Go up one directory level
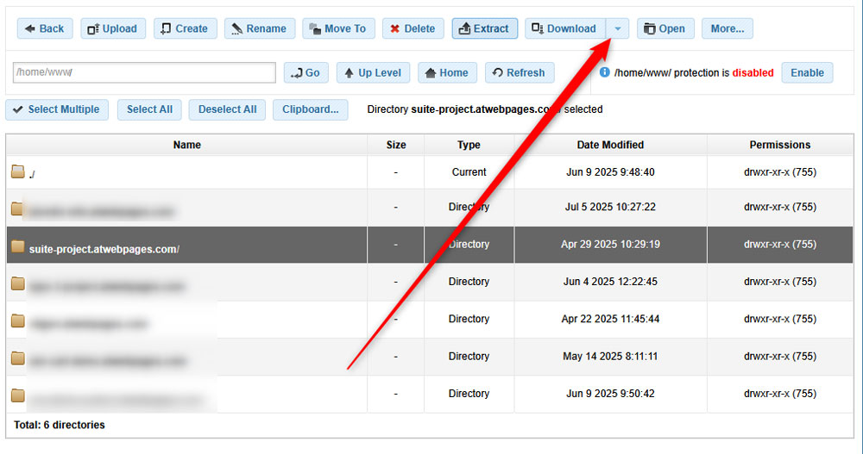Image resolution: width=863 pixels, height=454 pixels. point(373,72)
